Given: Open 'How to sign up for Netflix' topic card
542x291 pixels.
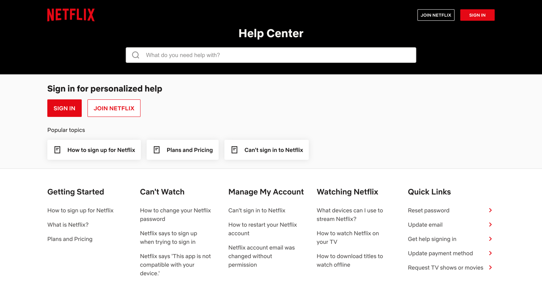Looking at the screenshot, I should [94, 150].
